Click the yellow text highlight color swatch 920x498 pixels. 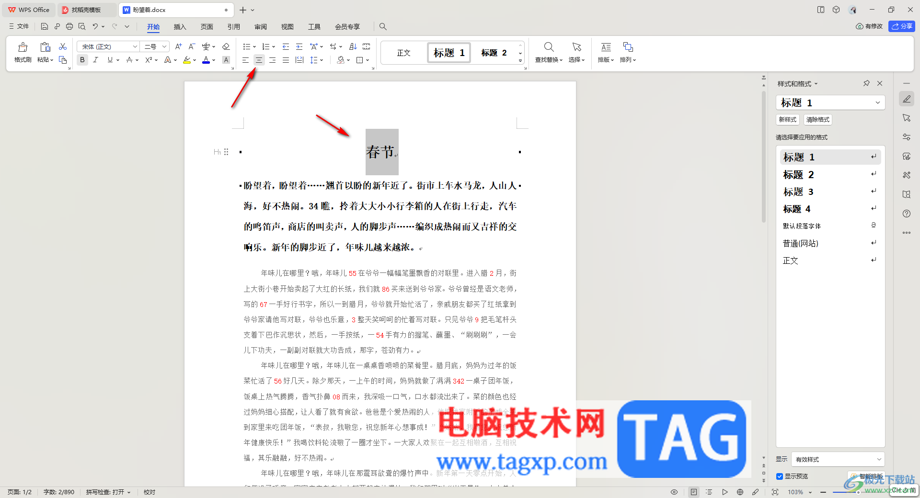[187, 60]
